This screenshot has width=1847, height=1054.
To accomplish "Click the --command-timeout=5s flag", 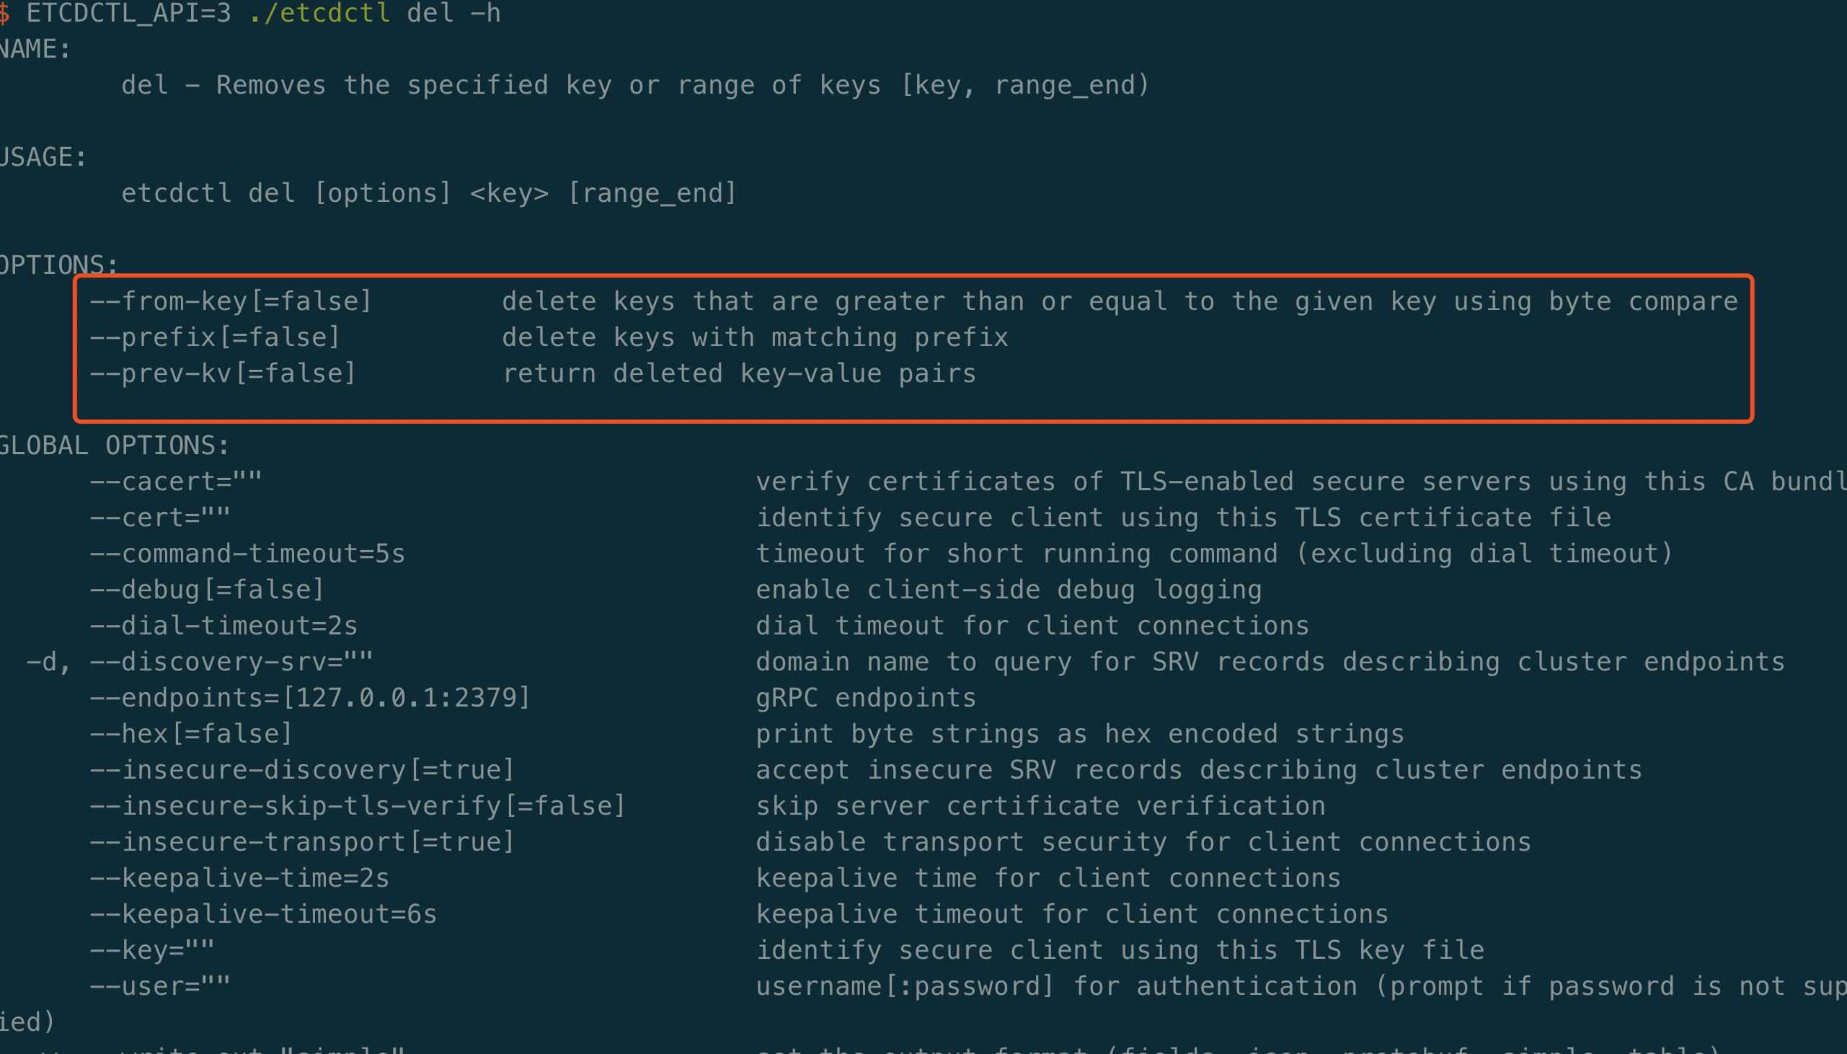I will point(247,554).
